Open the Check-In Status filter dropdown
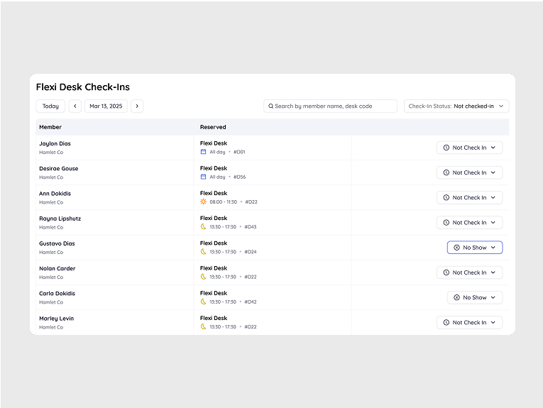Screen dimensions: 543x408 pos(456,106)
